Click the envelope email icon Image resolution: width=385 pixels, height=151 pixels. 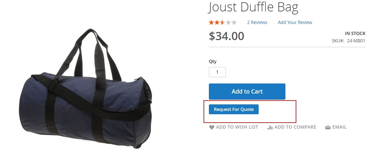click(328, 127)
